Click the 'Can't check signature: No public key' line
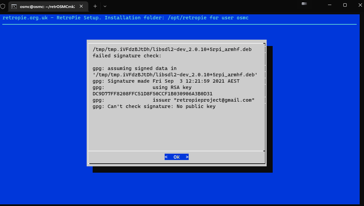364x206 pixels. pos(154,106)
